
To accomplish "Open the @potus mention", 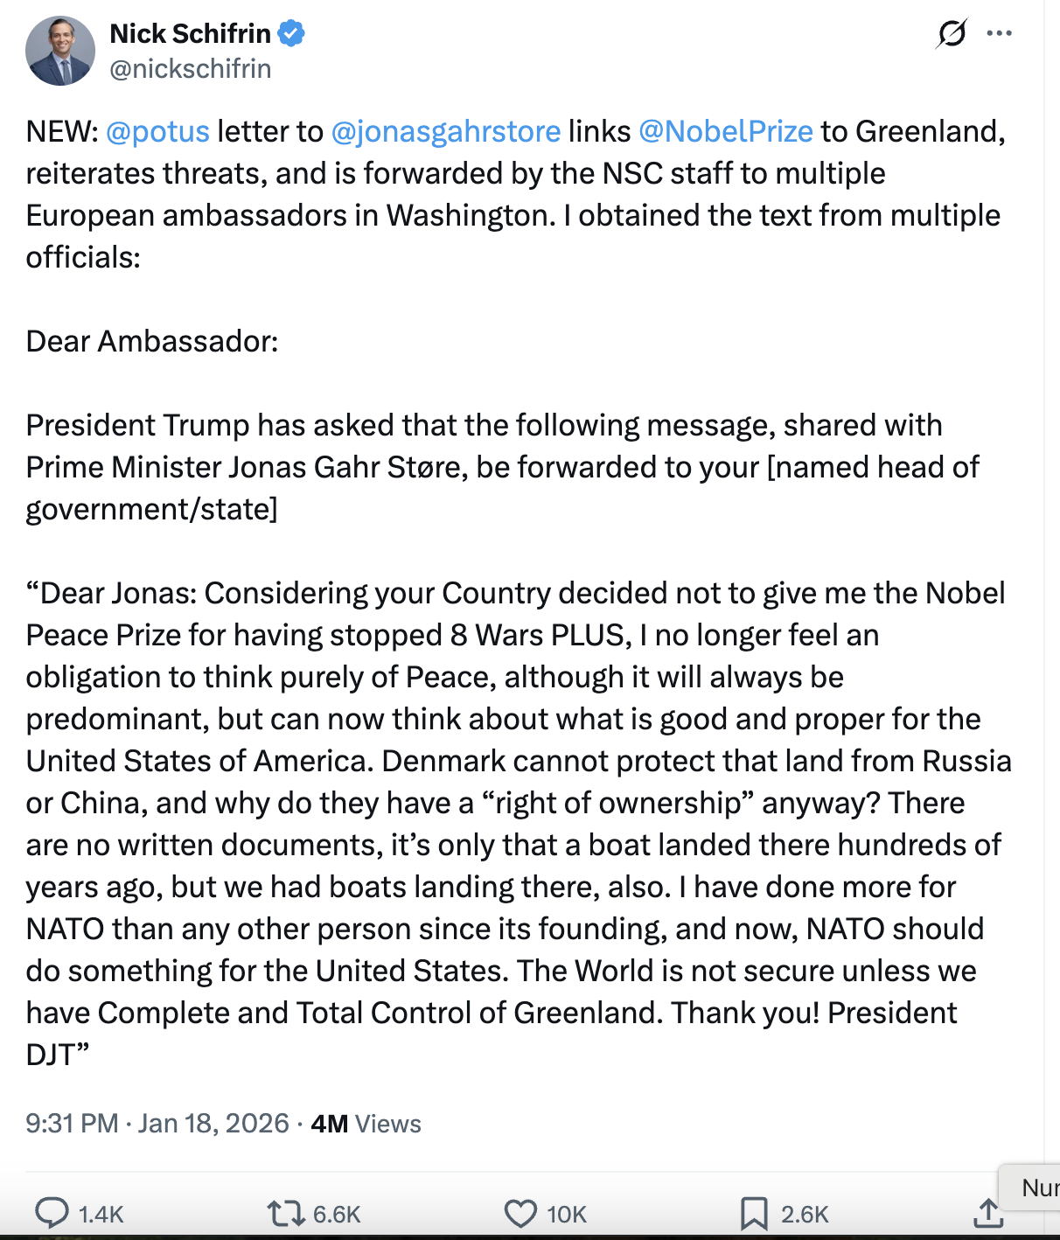I will pyautogui.click(x=157, y=131).
